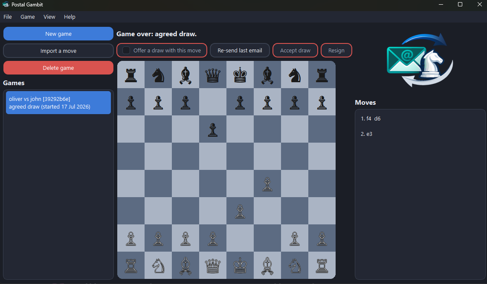Select the black rook in the top-right corner
Image resolution: width=487 pixels, height=284 pixels.
(322, 75)
